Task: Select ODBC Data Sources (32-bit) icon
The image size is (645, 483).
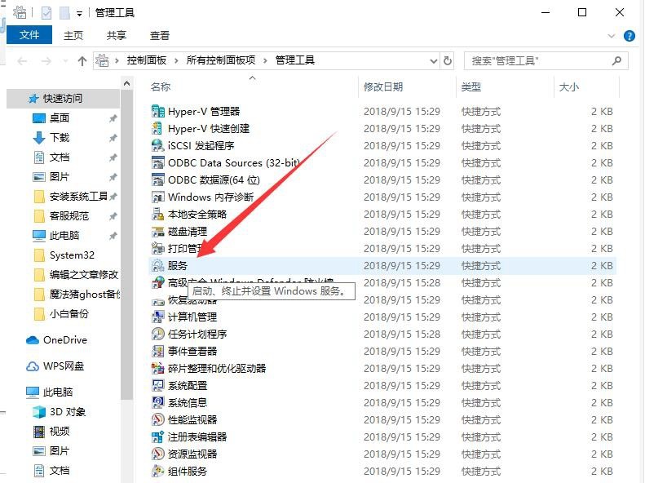Action: [x=158, y=163]
